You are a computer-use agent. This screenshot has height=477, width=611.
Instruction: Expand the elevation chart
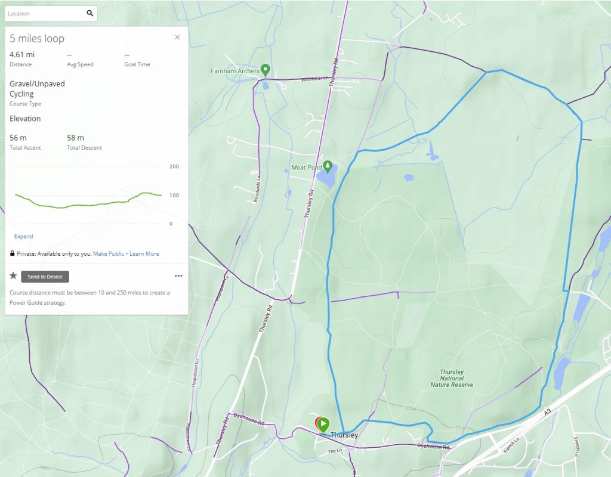[x=24, y=237]
